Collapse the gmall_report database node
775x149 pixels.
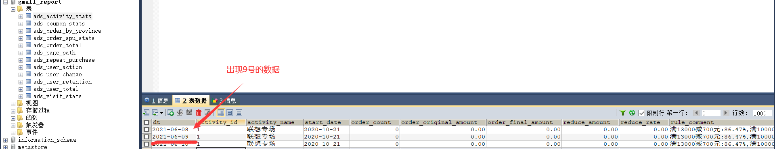6,2
